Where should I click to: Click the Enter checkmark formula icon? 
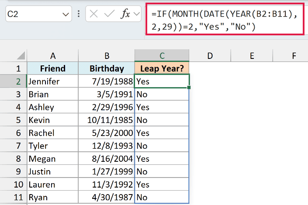coord(109,14)
